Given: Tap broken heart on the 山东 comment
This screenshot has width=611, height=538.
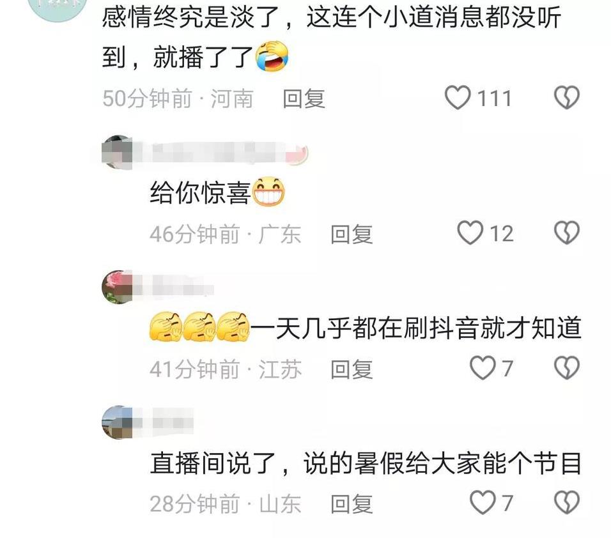Looking at the screenshot, I should tap(566, 502).
